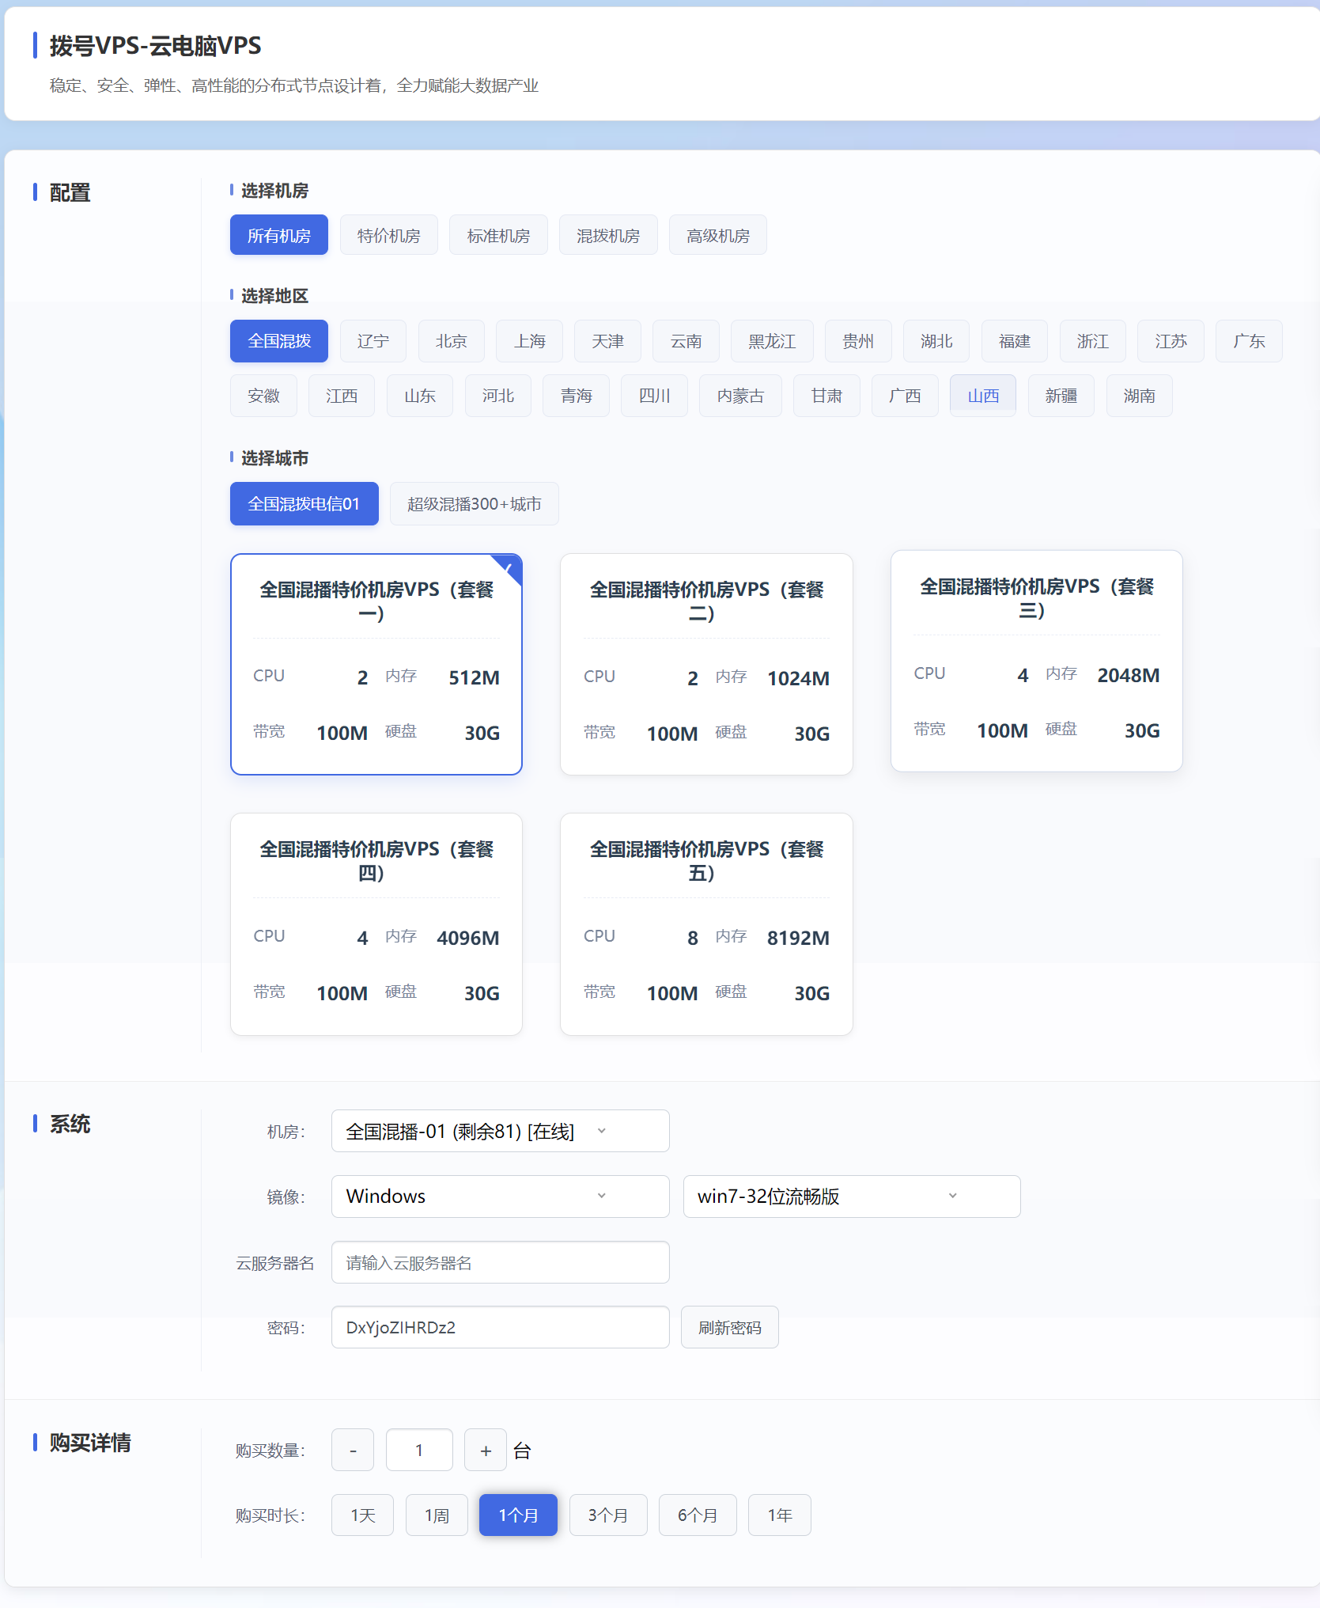Select the 套餐五 plan with 8 CPU
1320x1608 pixels.
click(705, 923)
